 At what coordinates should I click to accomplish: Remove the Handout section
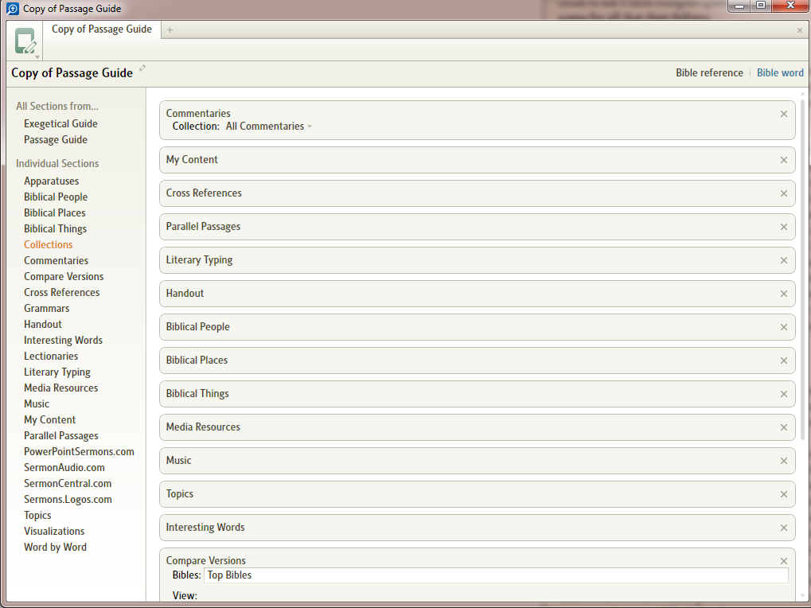(784, 294)
